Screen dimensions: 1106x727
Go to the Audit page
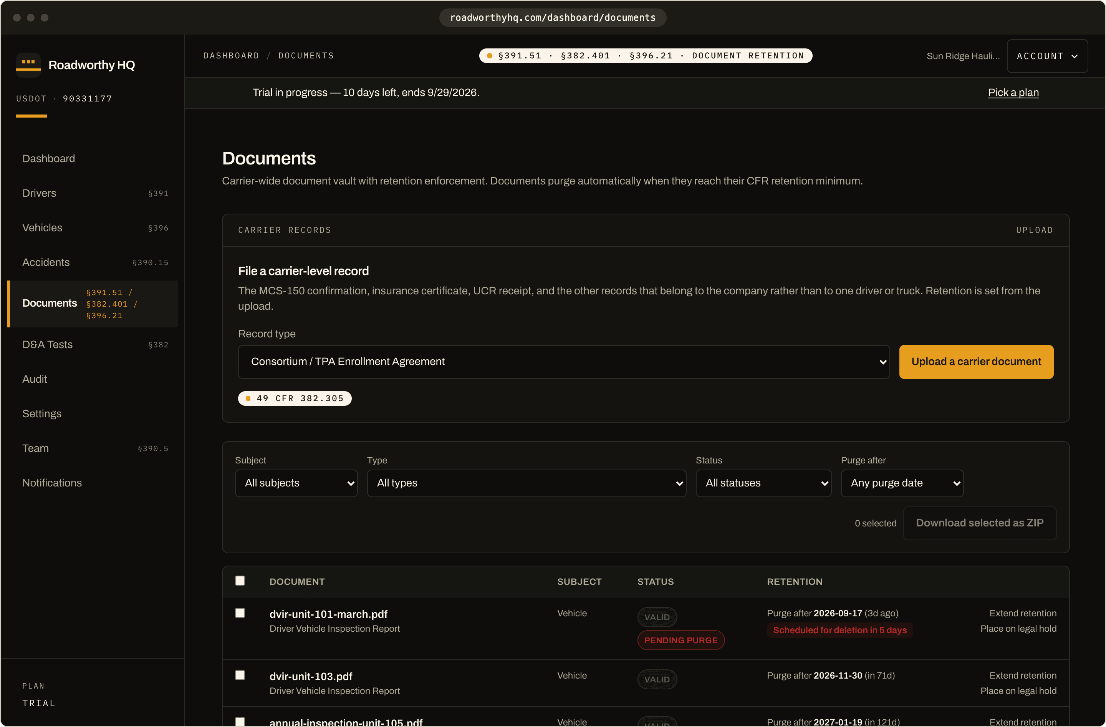[93, 379]
